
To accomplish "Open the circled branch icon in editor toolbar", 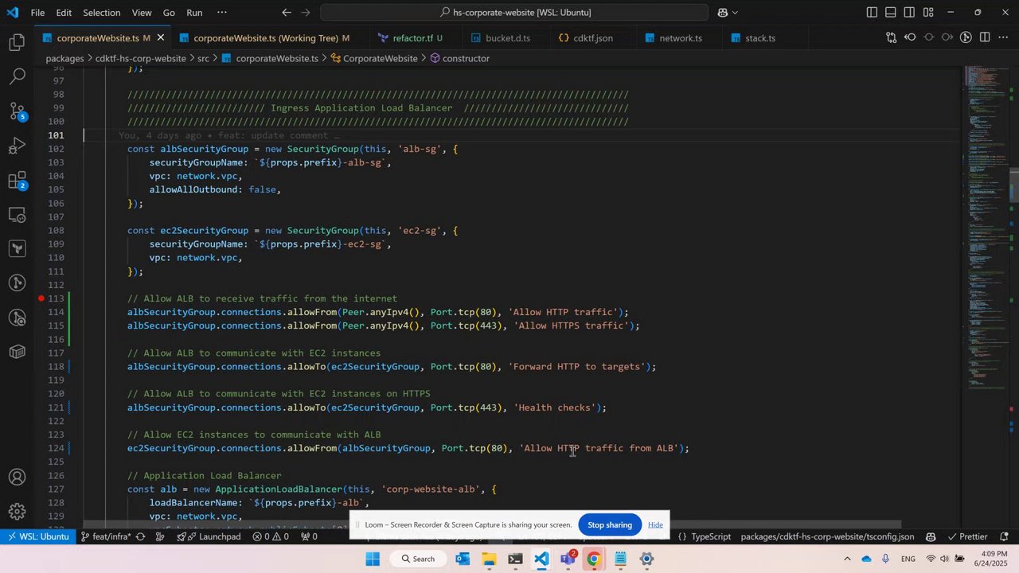I will click(x=966, y=37).
